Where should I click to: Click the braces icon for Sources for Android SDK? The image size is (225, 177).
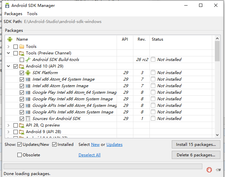click(x=28, y=119)
